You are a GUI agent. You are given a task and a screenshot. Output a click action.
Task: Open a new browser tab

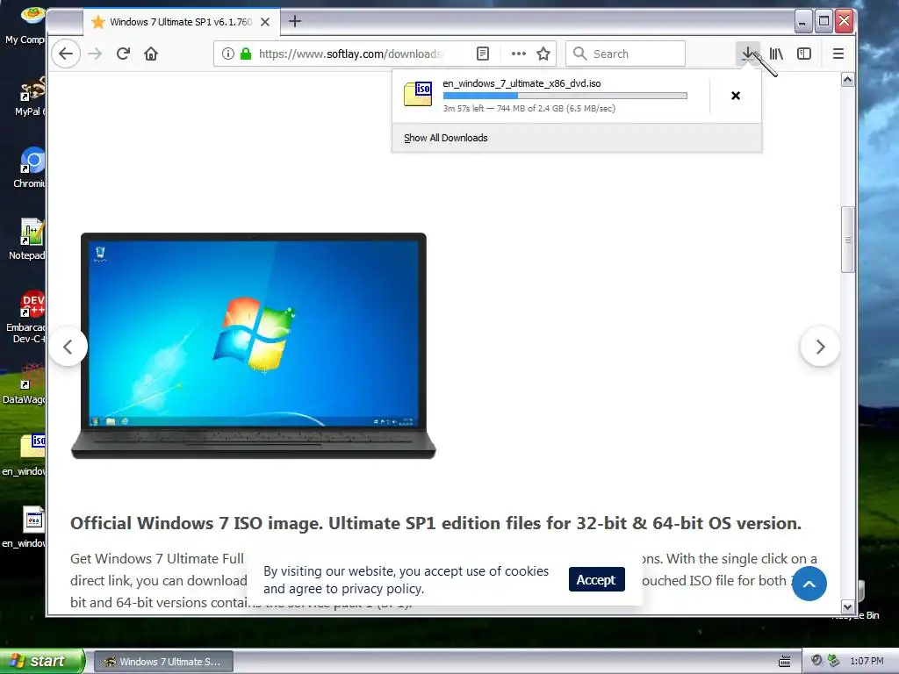click(x=295, y=22)
